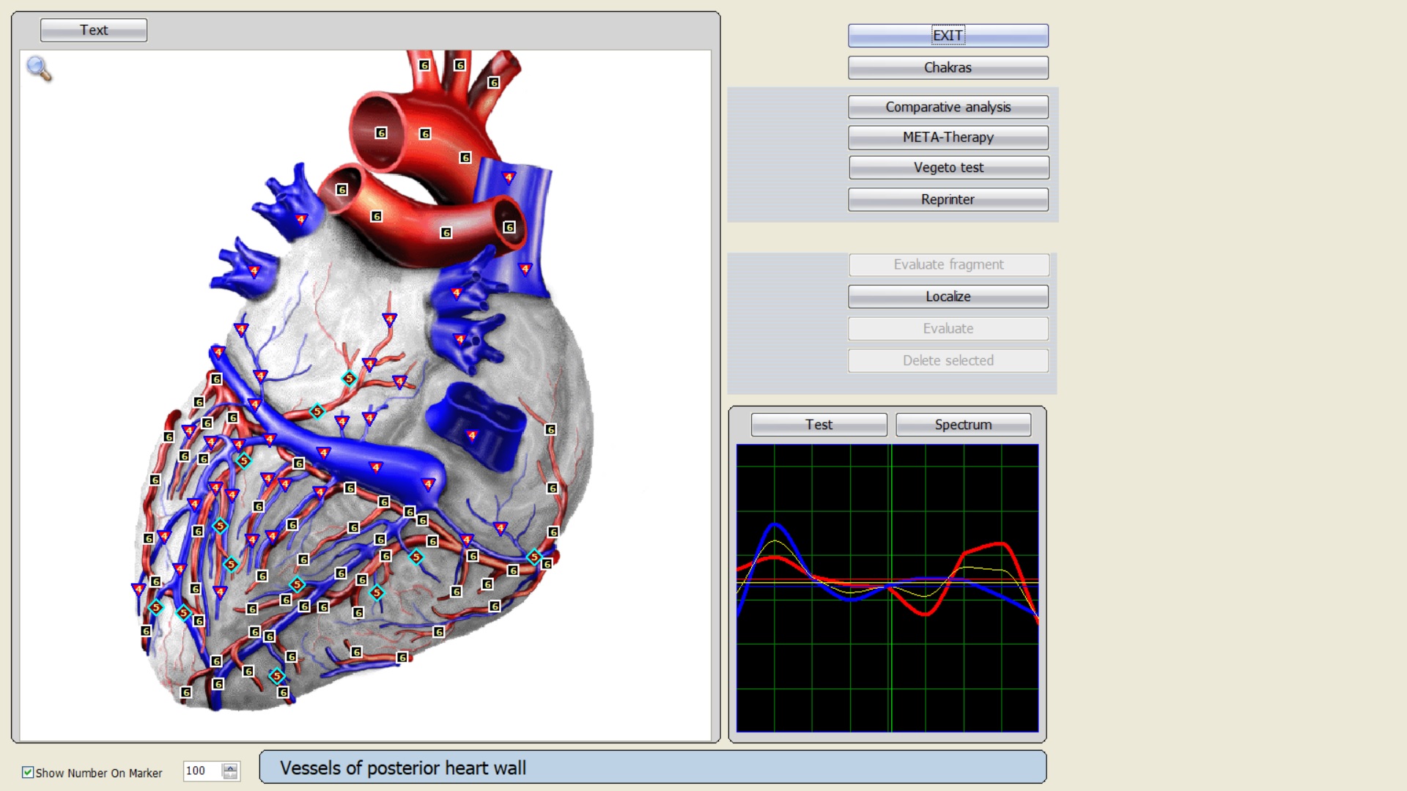Open Chakras
The height and width of the screenshot is (791, 1407).
click(948, 67)
